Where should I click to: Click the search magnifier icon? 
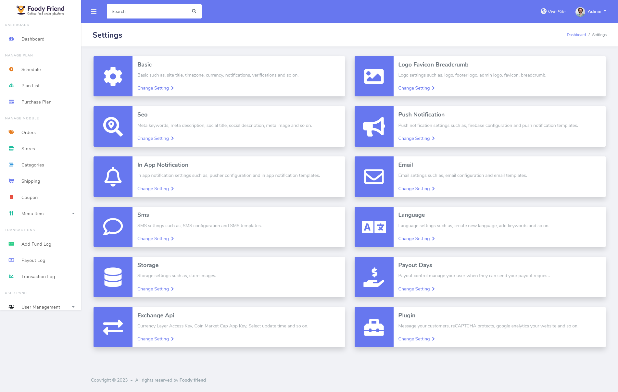tap(194, 11)
